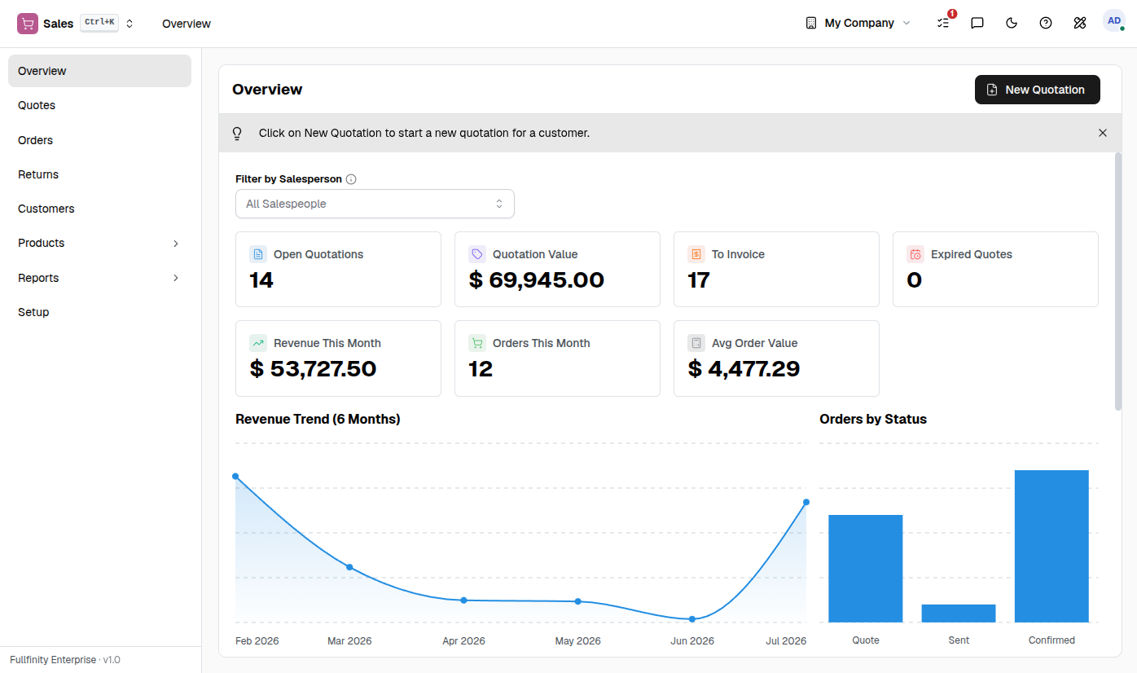Click the Expired Quotes calendar icon
The width and height of the screenshot is (1137, 673).
point(915,254)
